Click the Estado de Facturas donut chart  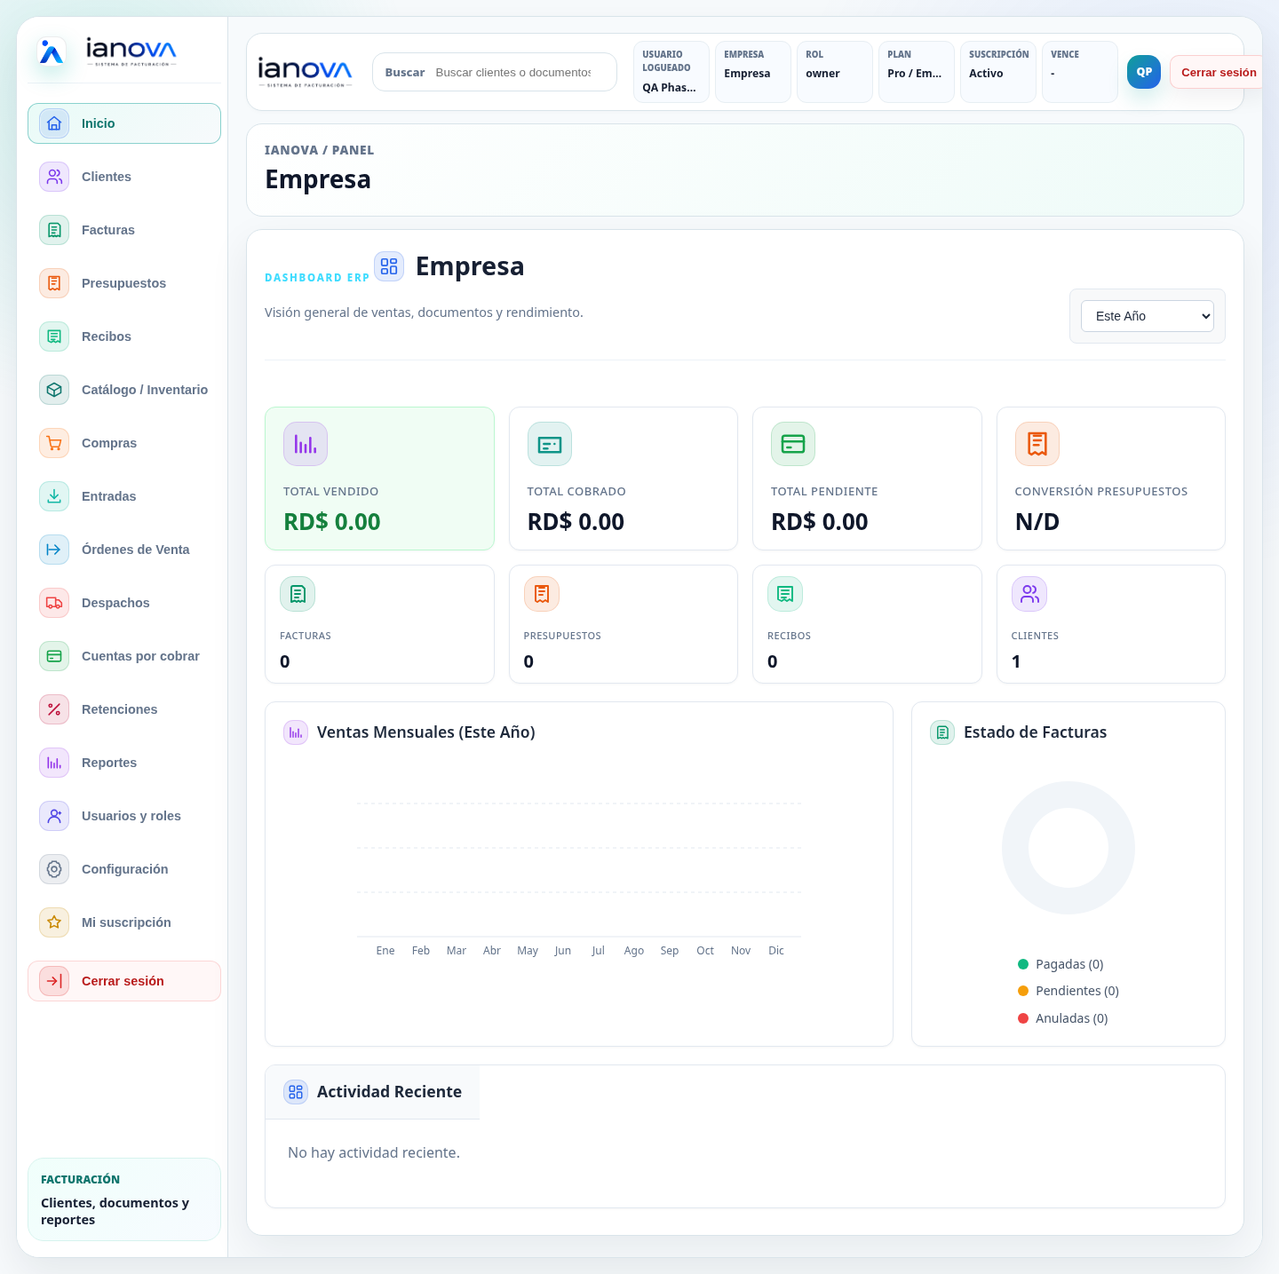pos(1068,848)
